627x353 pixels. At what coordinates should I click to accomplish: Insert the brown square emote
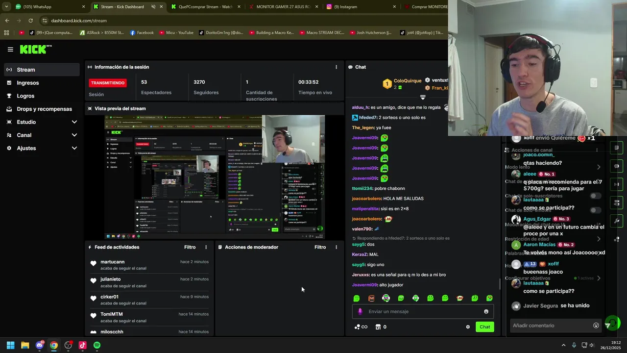pyautogui.click(x=371, y=298)
